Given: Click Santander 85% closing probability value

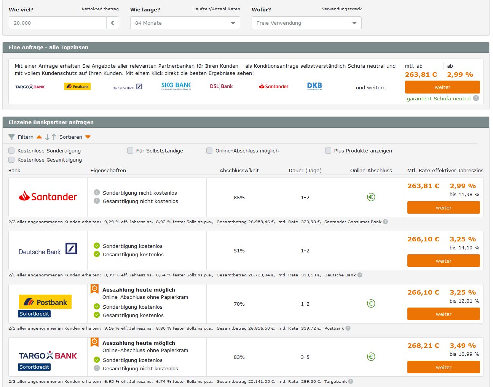Looking at the screenshot, I should click(x=239, y=197).
